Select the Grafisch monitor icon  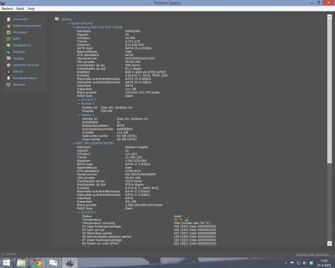9,52
